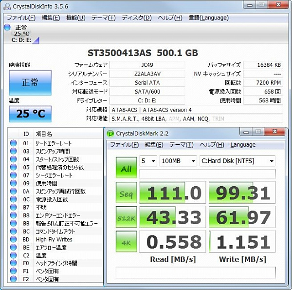Image resolution: width=292 pixels, height=290 pixels.
Task: Open 機能(U) menu in CrystalDiskInfo
Action: [x=76, y=18]
